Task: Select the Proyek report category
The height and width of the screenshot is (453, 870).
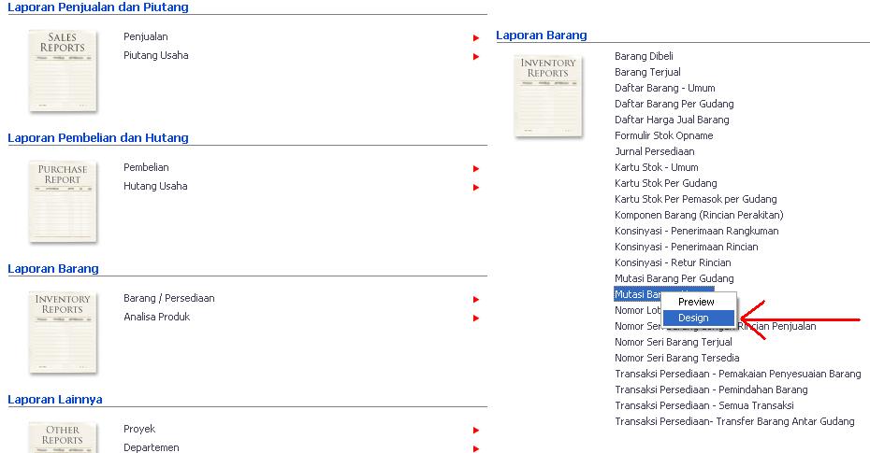Action: pyautogui.click(x=139, y=429)
